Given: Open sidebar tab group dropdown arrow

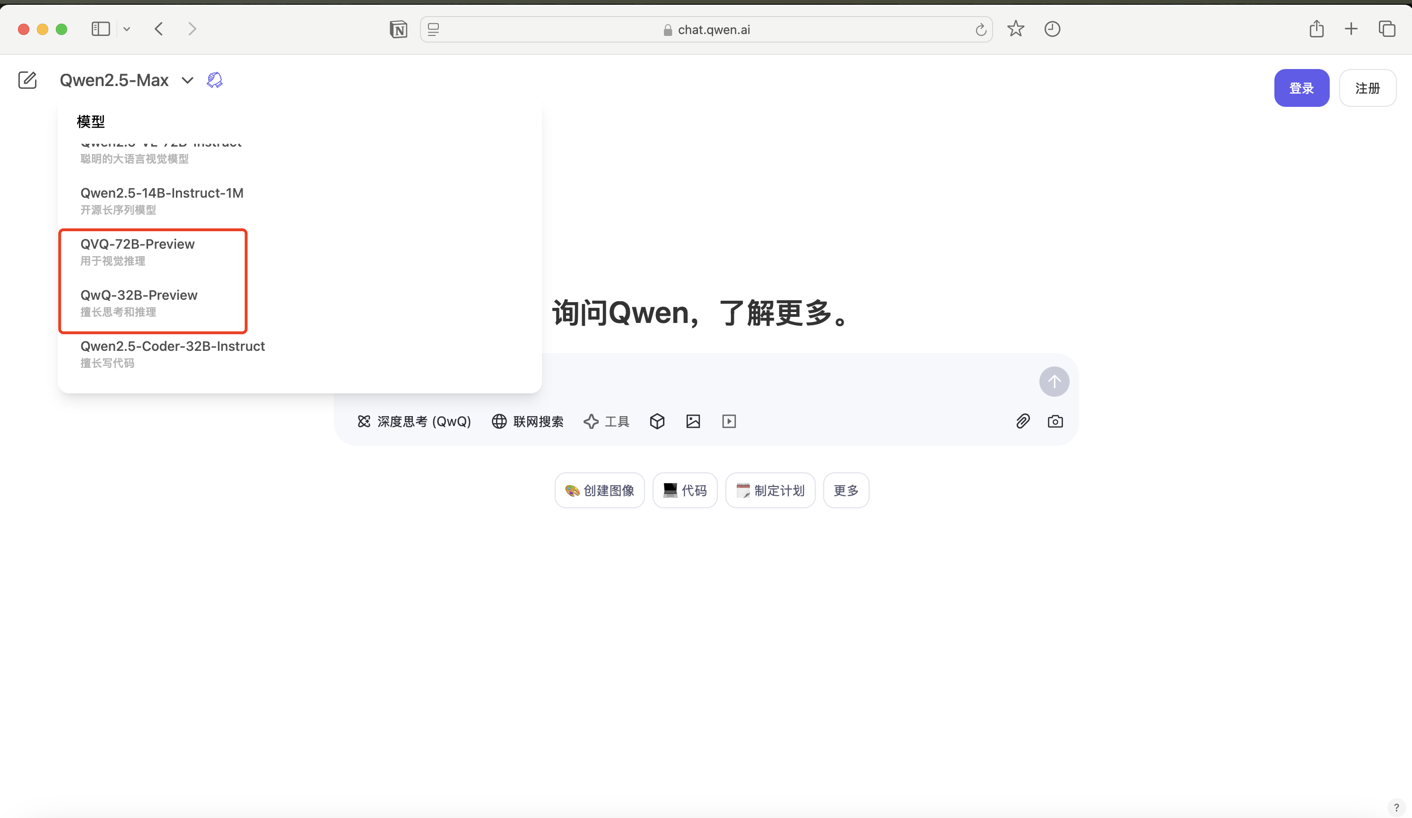Looking at the screenshot, I should tap(127, 29).
